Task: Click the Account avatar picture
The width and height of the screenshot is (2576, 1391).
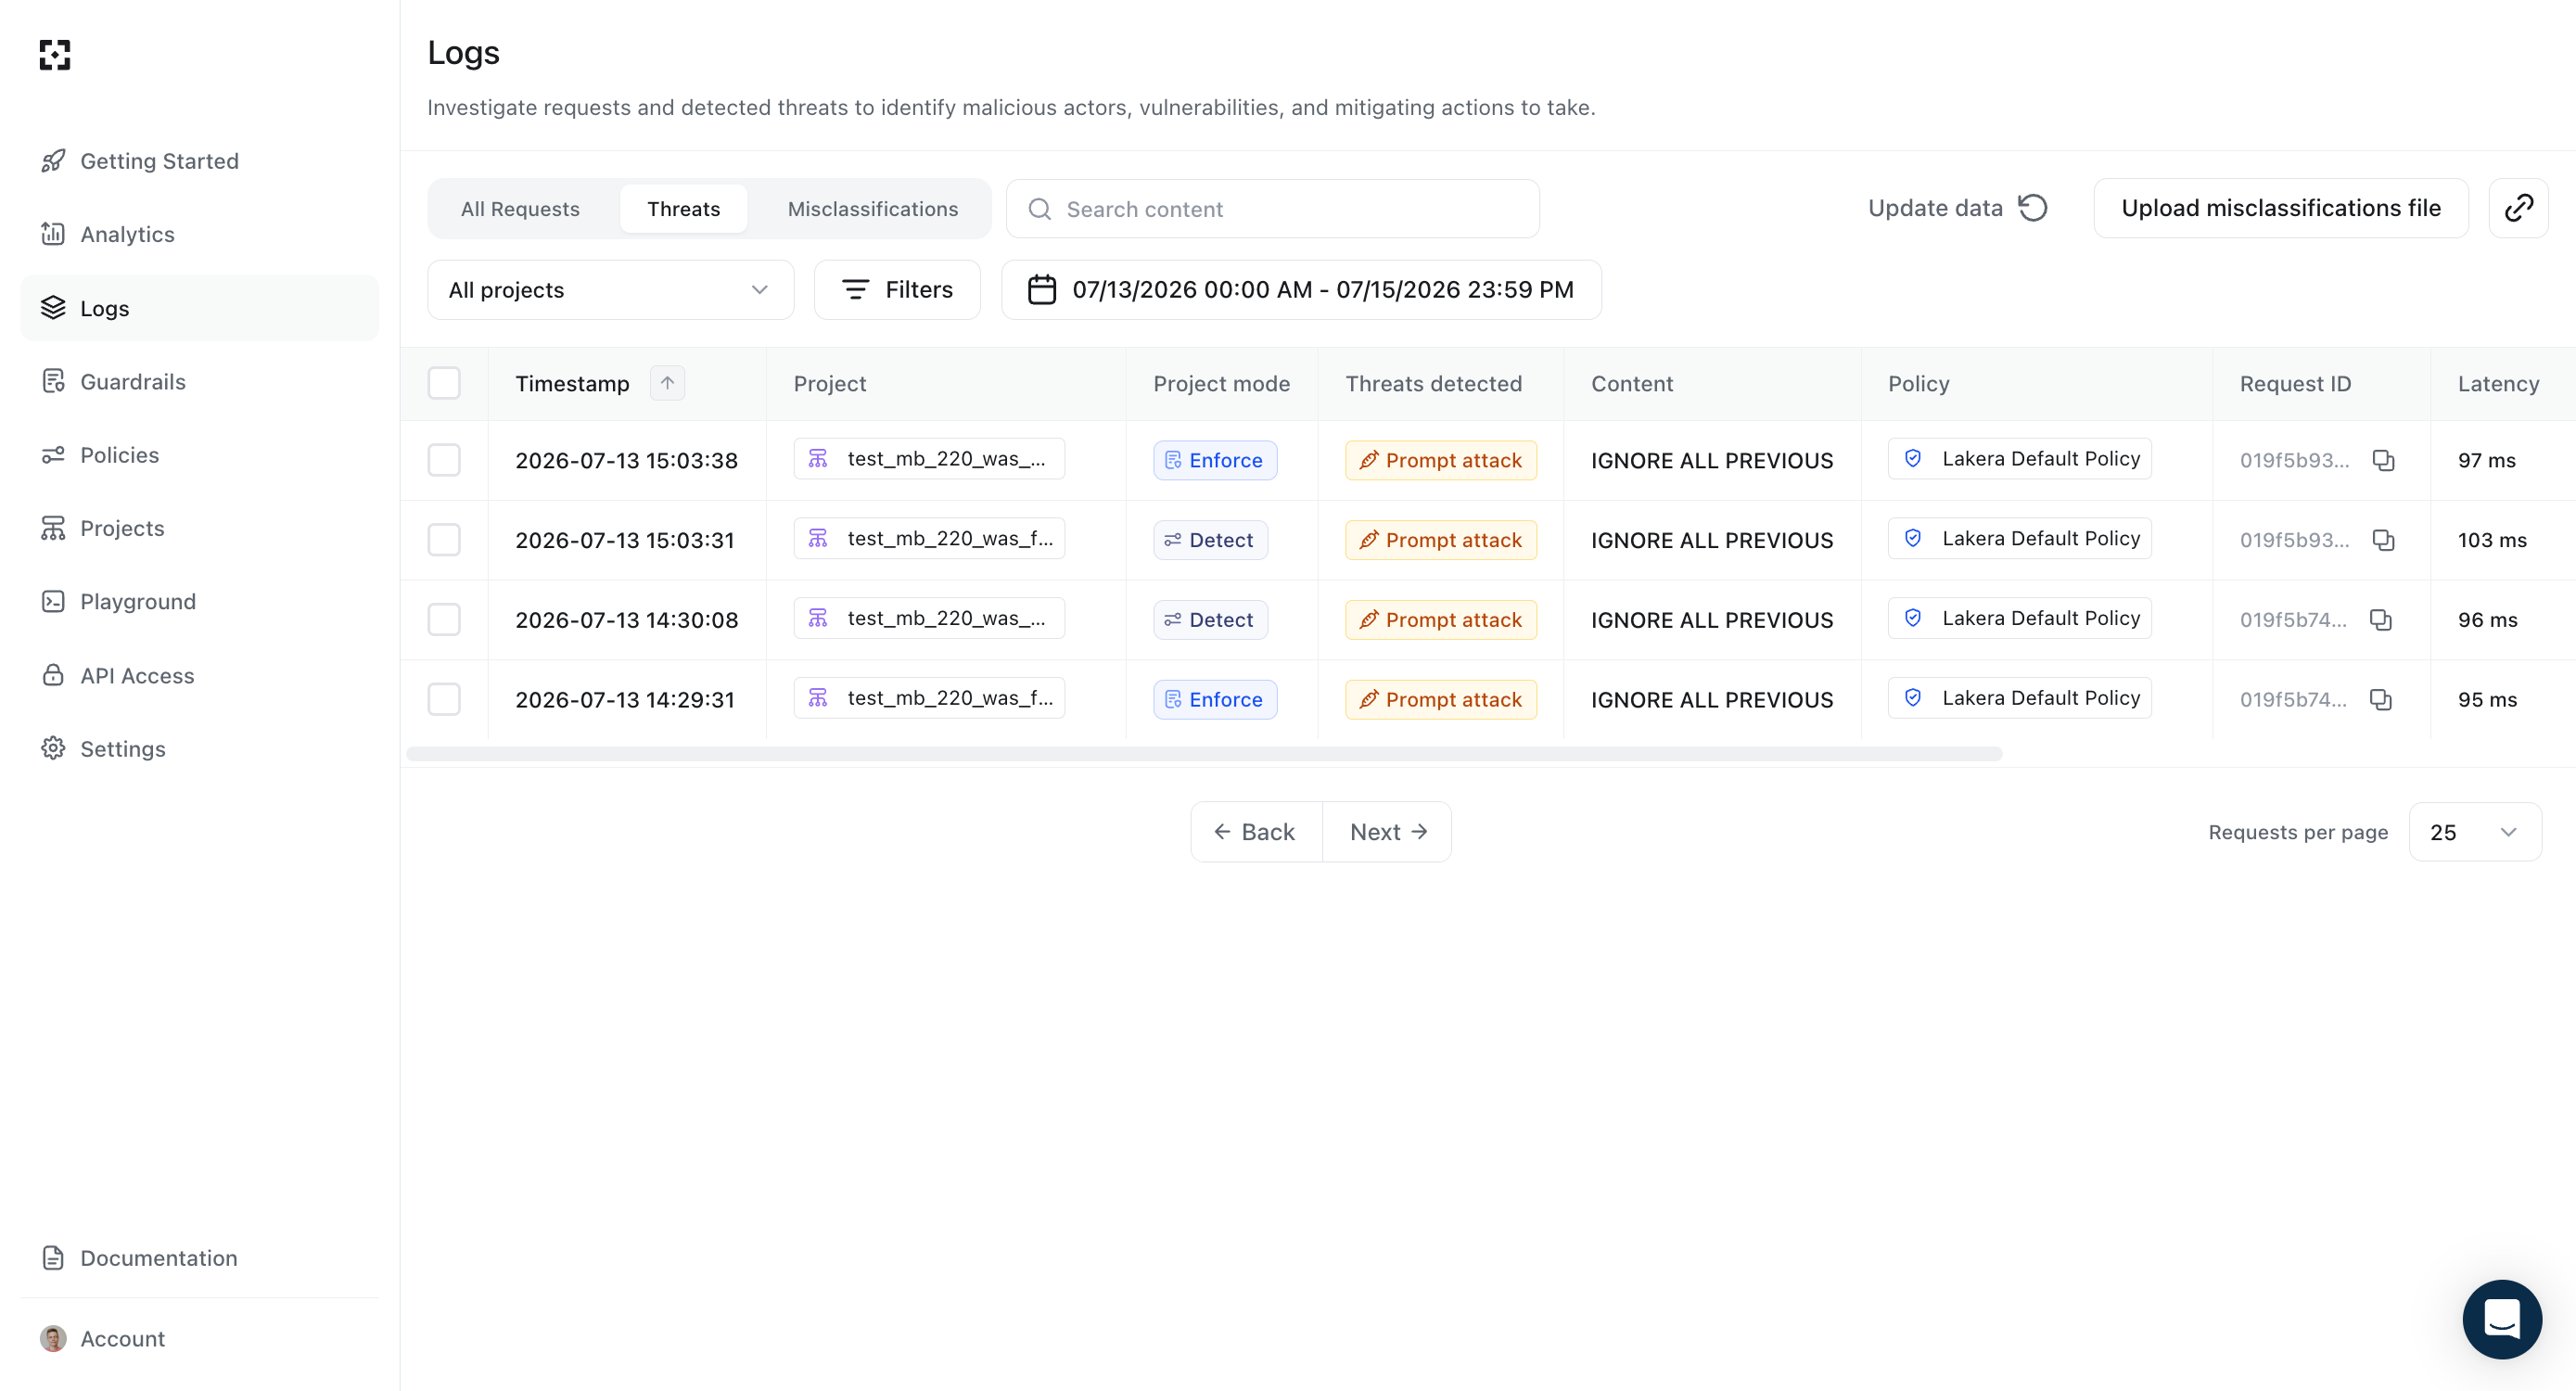Action: point(53,1338)
